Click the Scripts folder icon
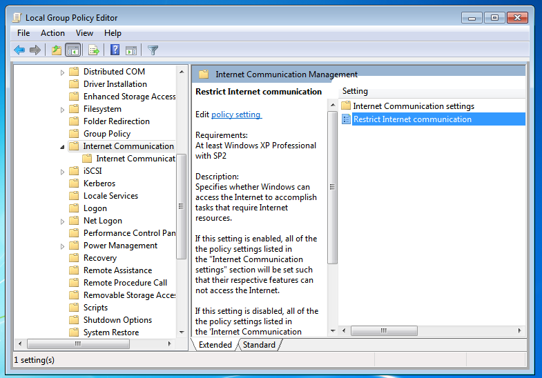This screenshot has width=542, height=378. tap(74, 308)
